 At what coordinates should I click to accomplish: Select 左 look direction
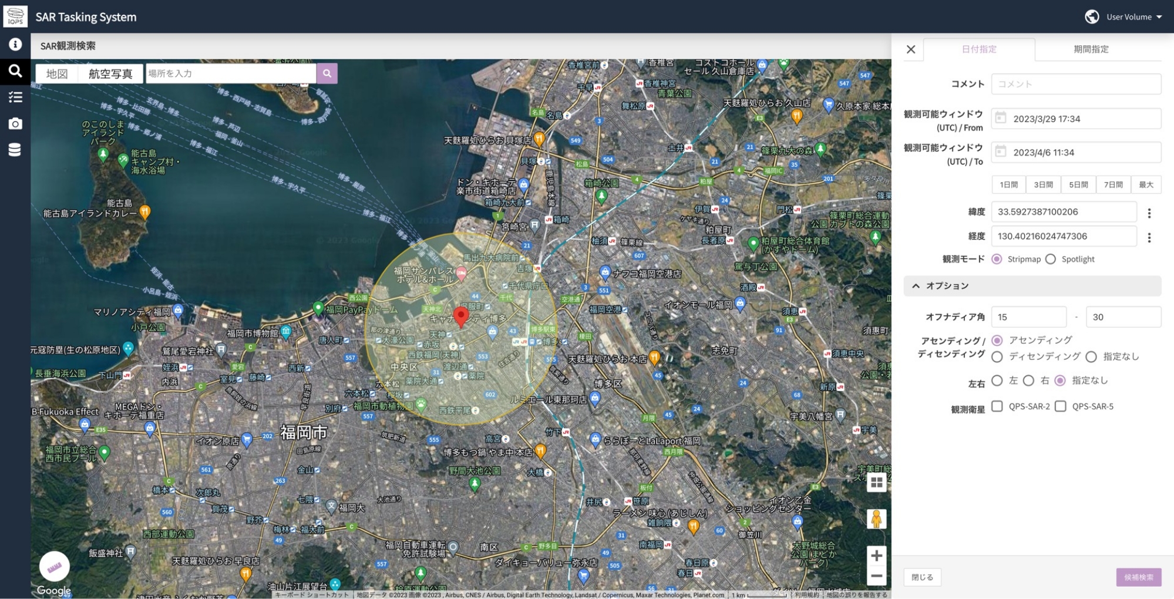pyautogui.click(x=997, y=381)
